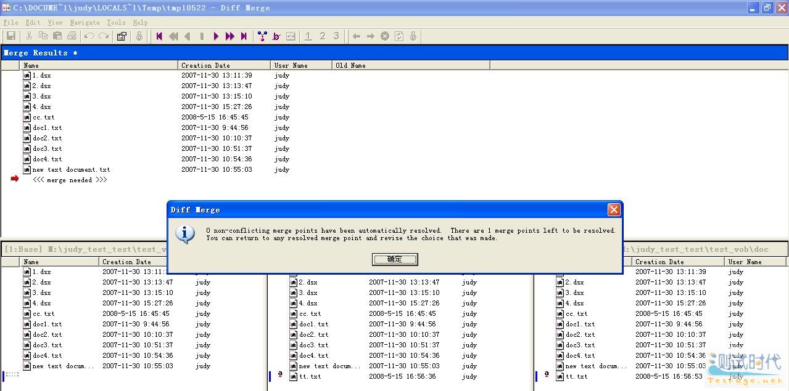The height and width of the screenshot is (391, 789).
Task: Select tt.txt in the rightmost contributor pane
Action: click(x=576, y=376)
